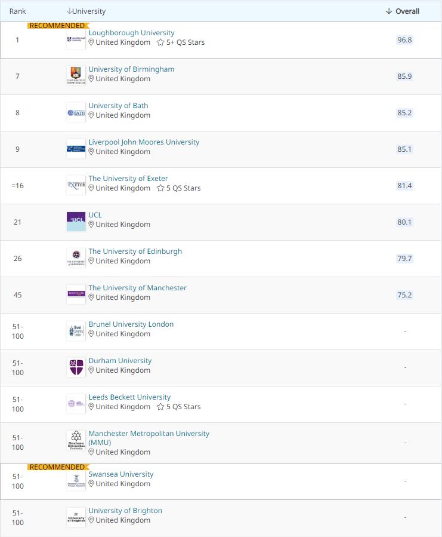
Task: Click the Manchester Metropolitan University logo
Action: pyautogui.click(x=76, y=443)
